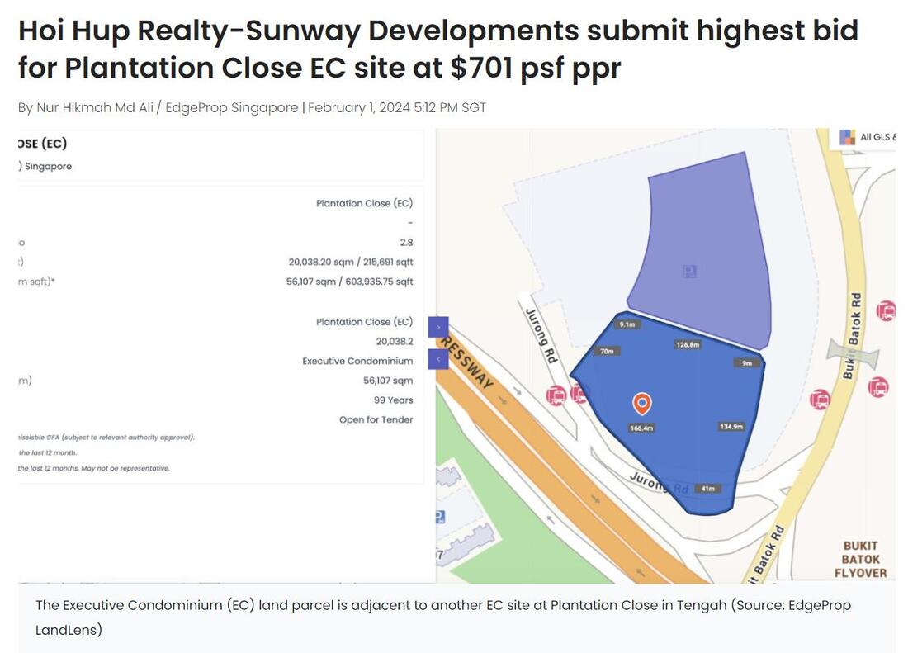Click the 70m boundary length label

pos(607,351)
